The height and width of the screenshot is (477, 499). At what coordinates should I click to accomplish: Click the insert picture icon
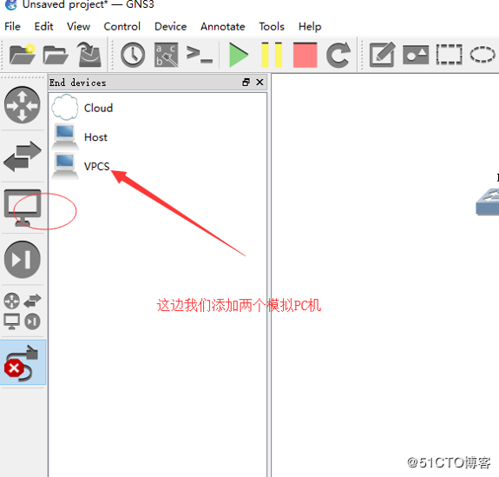click(416, 55)
